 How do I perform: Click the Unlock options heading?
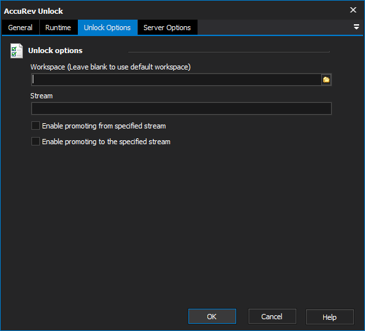[x=56, y=50]
